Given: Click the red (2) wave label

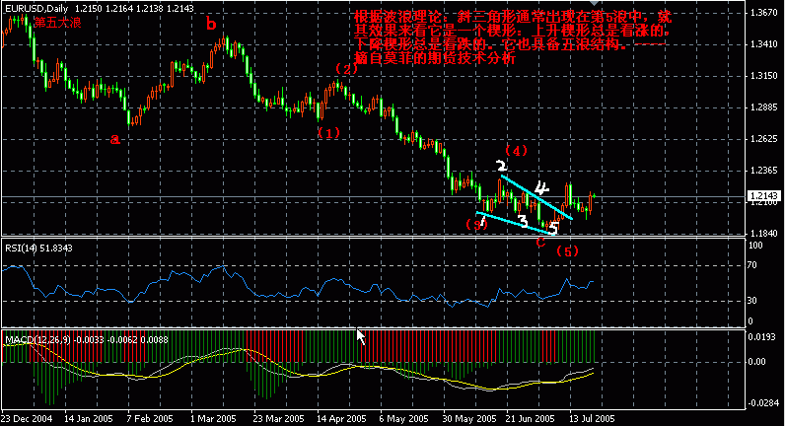Looking at the screenshot, I should pos(346,69).
